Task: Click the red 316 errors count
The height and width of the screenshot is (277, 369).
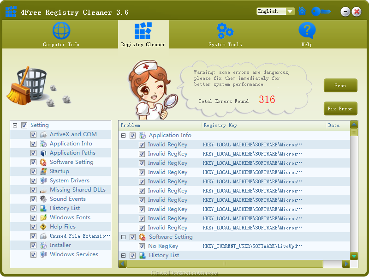Action: (x=267, y=99)
